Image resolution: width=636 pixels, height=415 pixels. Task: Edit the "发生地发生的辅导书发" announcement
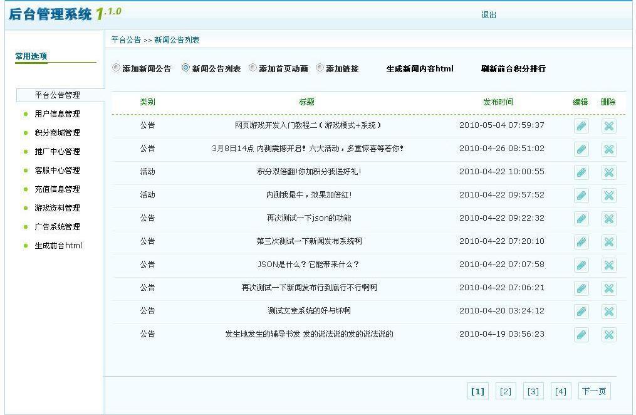coord(581,334)
